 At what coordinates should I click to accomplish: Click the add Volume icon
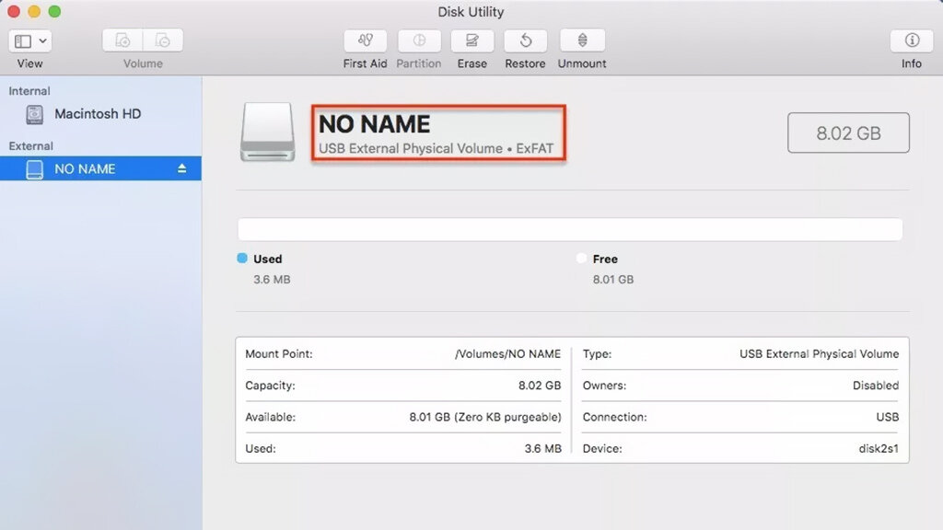122,40
